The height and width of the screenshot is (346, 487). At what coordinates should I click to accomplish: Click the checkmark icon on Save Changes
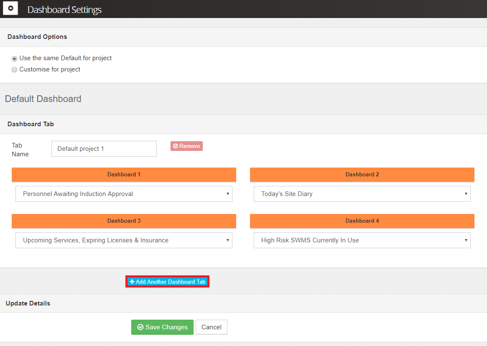(x=140, y=327)
